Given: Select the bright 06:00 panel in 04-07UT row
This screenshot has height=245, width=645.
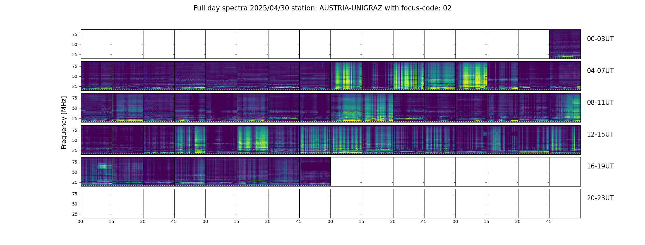Looking at the screenshot, I should point(346,76).
